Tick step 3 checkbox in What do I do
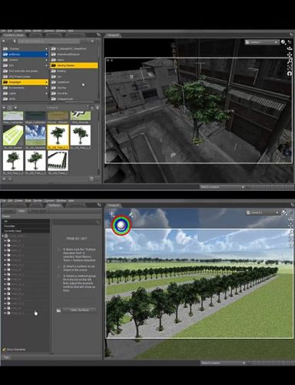This screenshot has height=385, width=295. pyautogui.click(x=58, y=276)
